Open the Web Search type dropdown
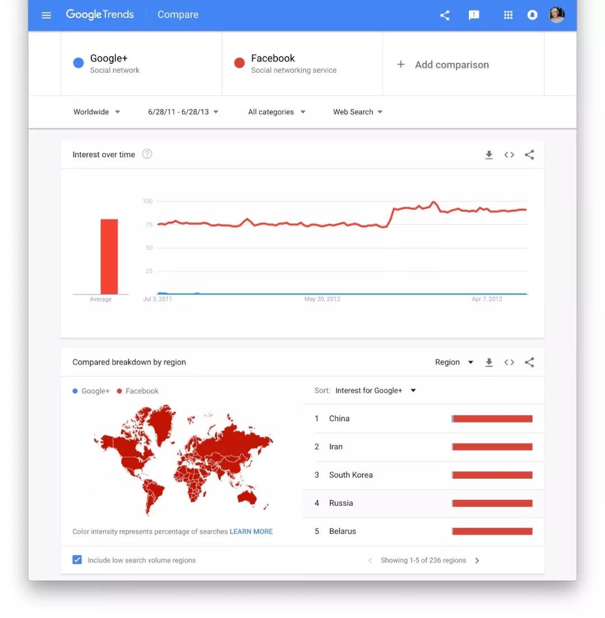The height and width of the screenshot is (618, 605). (358, 112)
